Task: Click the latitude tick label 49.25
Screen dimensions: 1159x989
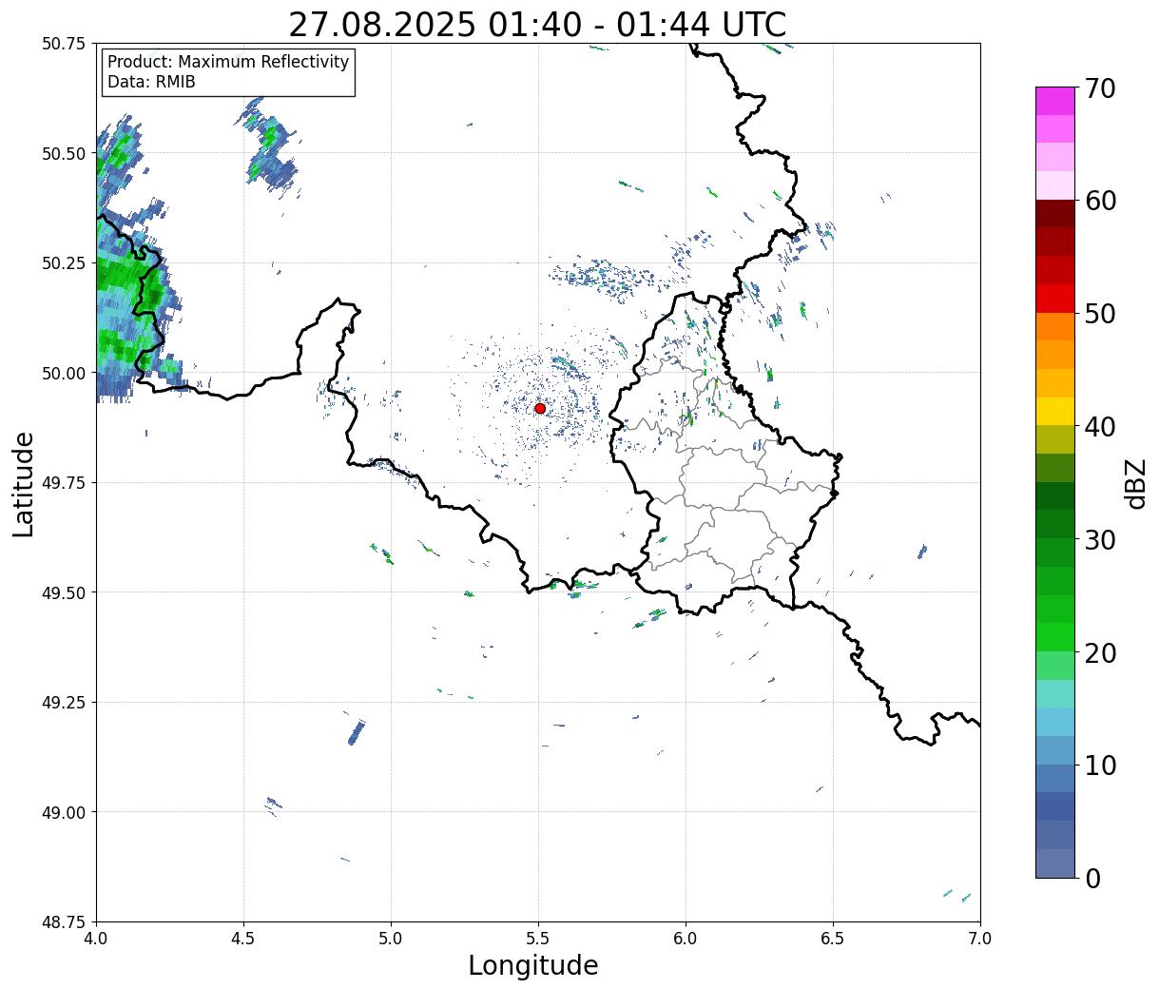Action: pos(64,703)
